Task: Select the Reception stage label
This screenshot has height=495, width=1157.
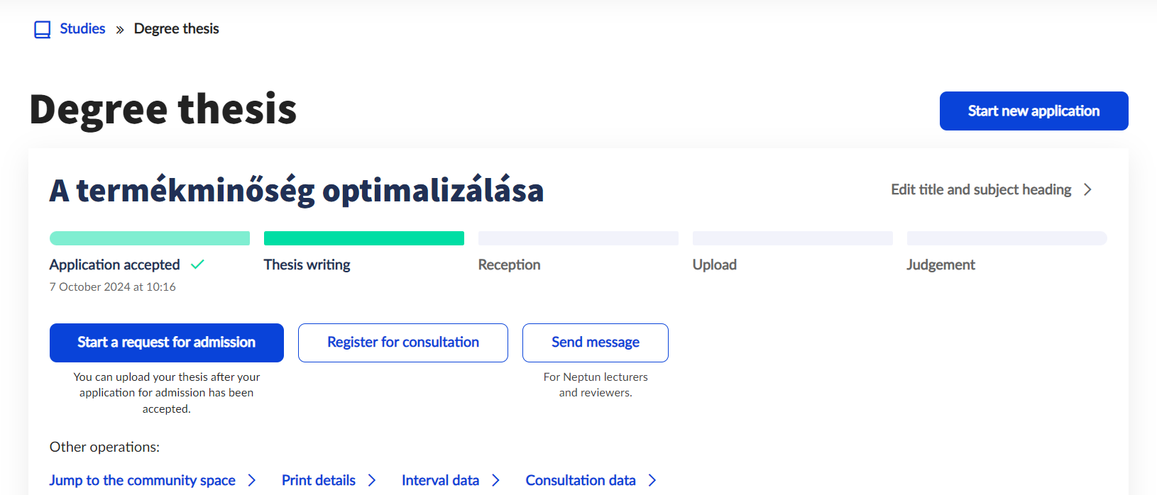Action: click(509, 265)
